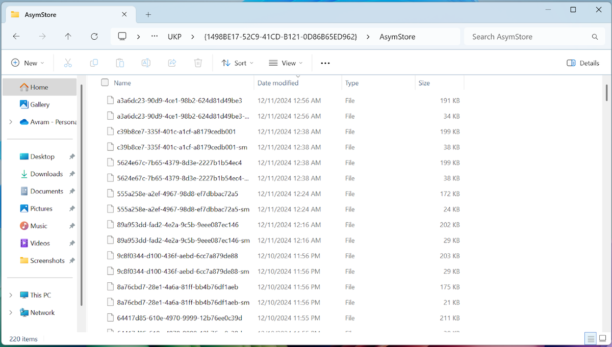Click the 203 KB size cell
This screenshot has height=347, width=612.
tap(449, 256)
